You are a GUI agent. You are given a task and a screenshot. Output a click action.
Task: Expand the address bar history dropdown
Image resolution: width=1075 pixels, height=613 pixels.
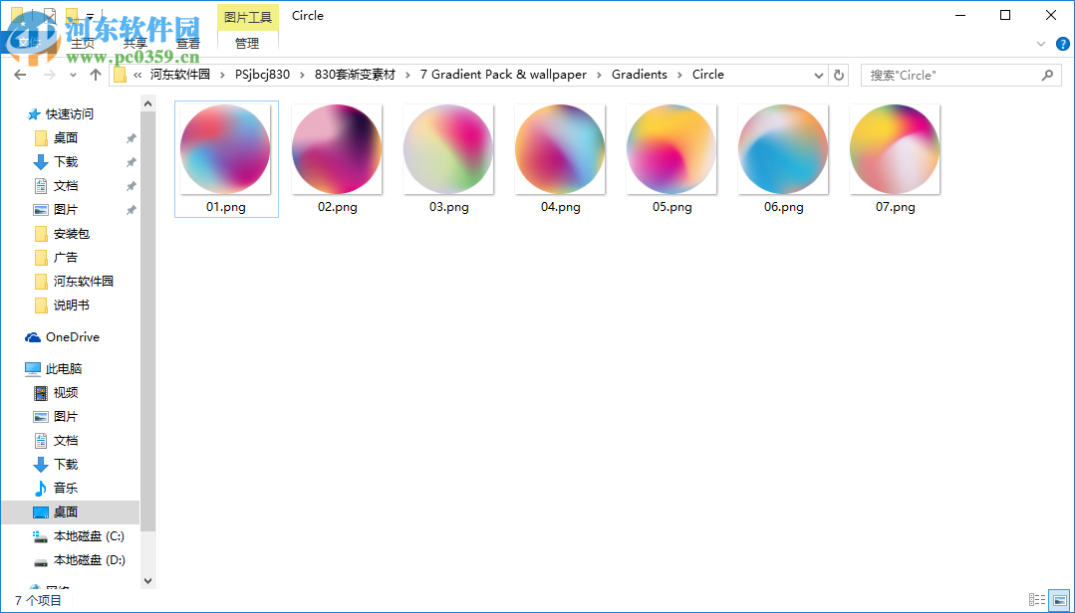[819, 75]
